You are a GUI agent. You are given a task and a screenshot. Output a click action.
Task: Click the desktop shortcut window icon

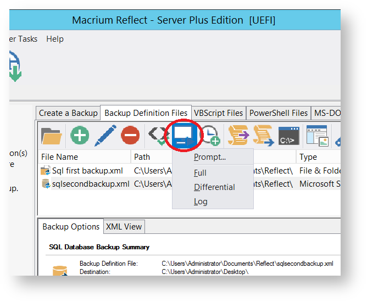(x=318, y=136)
